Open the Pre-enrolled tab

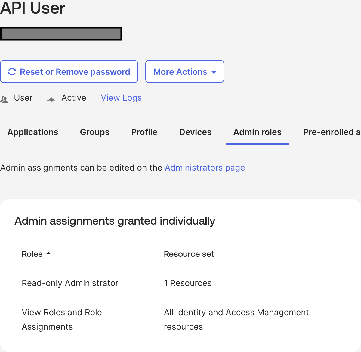(331, 132)
